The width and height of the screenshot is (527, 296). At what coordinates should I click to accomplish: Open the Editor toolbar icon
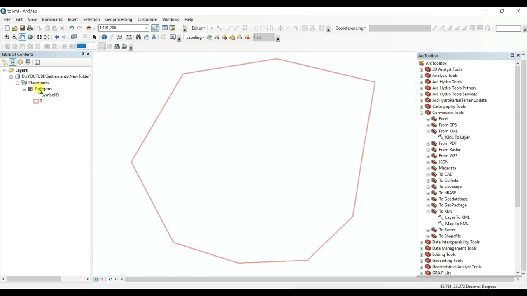[x=155, y=28]
